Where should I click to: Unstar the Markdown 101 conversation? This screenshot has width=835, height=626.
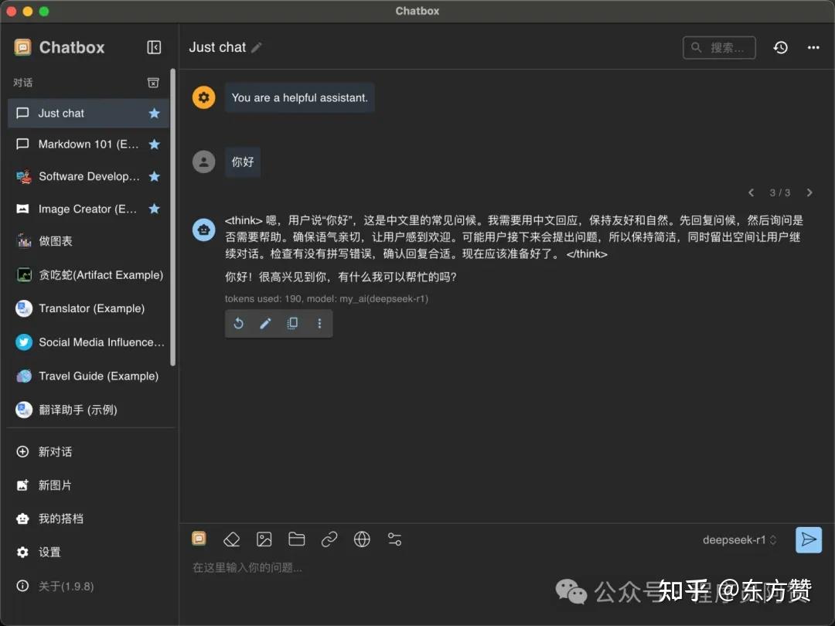[155, 145]
